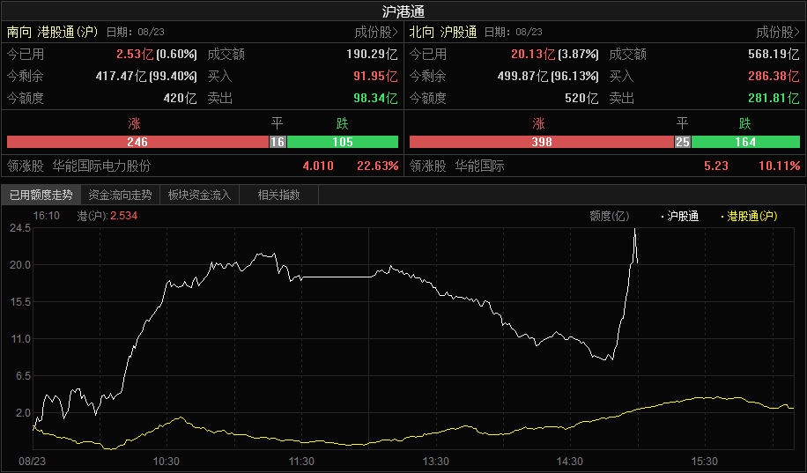807x473 pixels.
Task: Select the gray 25 northbound flat segment
Action: click(x=682, y=142)
